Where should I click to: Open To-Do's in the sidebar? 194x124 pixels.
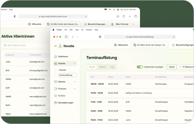60,96
